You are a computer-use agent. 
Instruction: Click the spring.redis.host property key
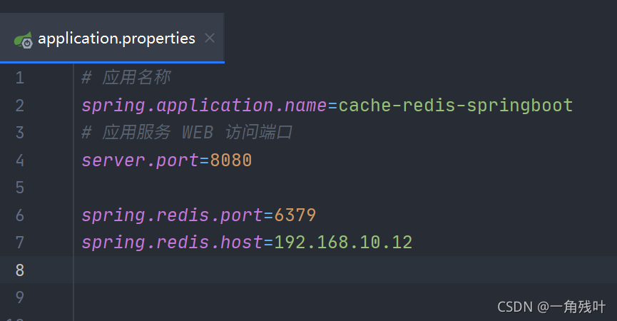point(173,243)
